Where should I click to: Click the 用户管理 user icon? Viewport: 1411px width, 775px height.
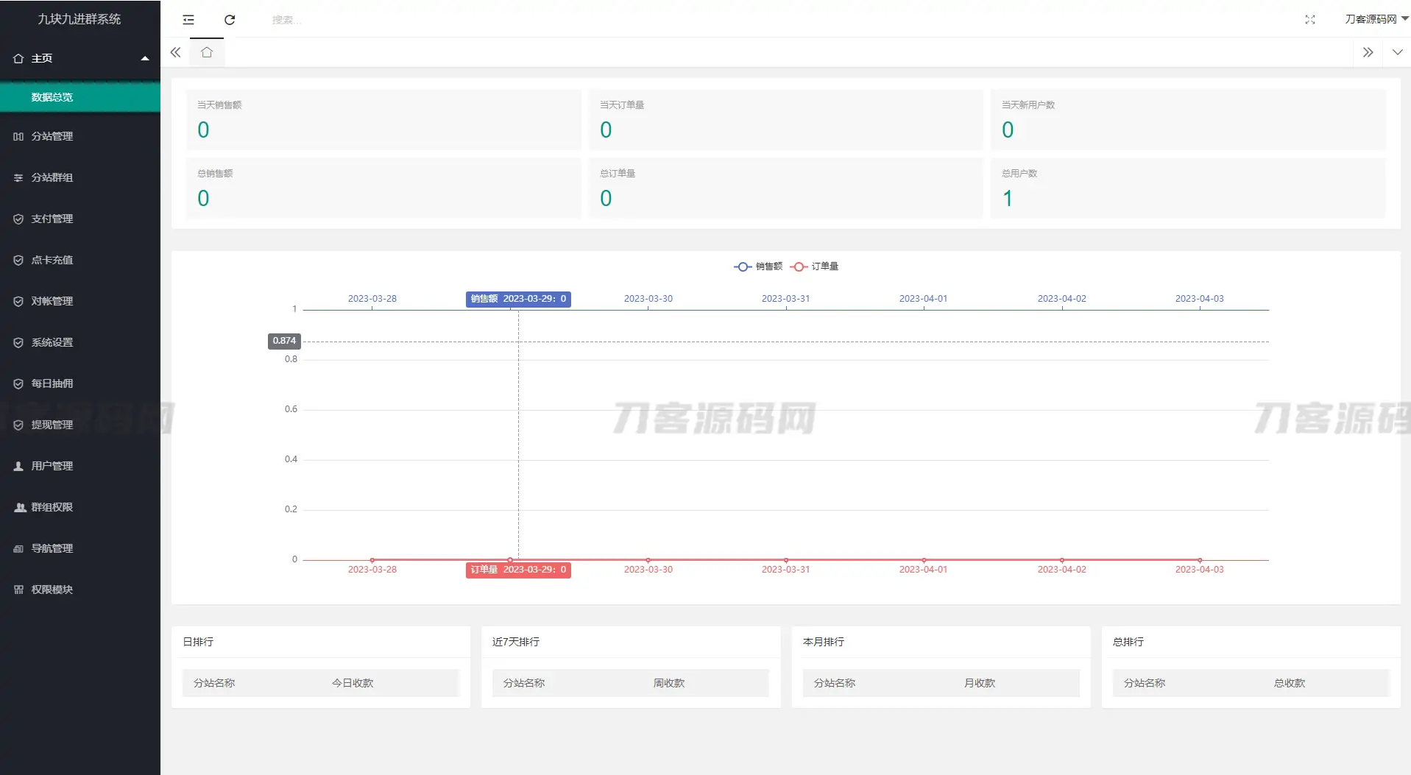click(18, 465)
